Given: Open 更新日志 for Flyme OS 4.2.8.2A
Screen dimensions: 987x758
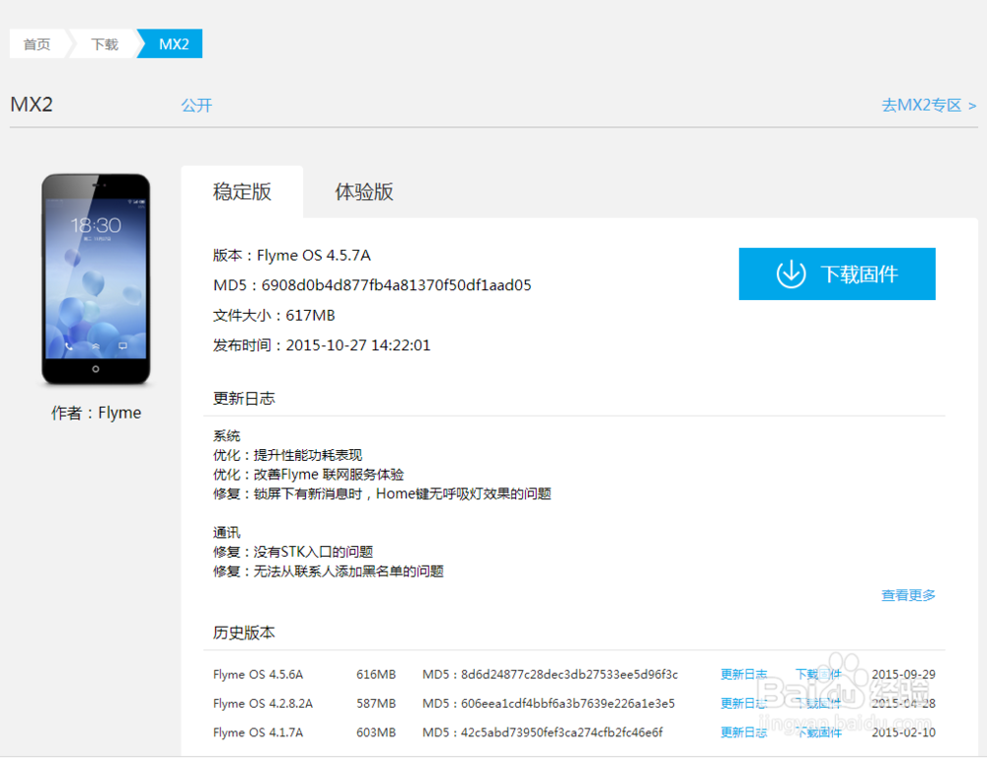Looking at the screenshot, I should [x=743, y=704].
